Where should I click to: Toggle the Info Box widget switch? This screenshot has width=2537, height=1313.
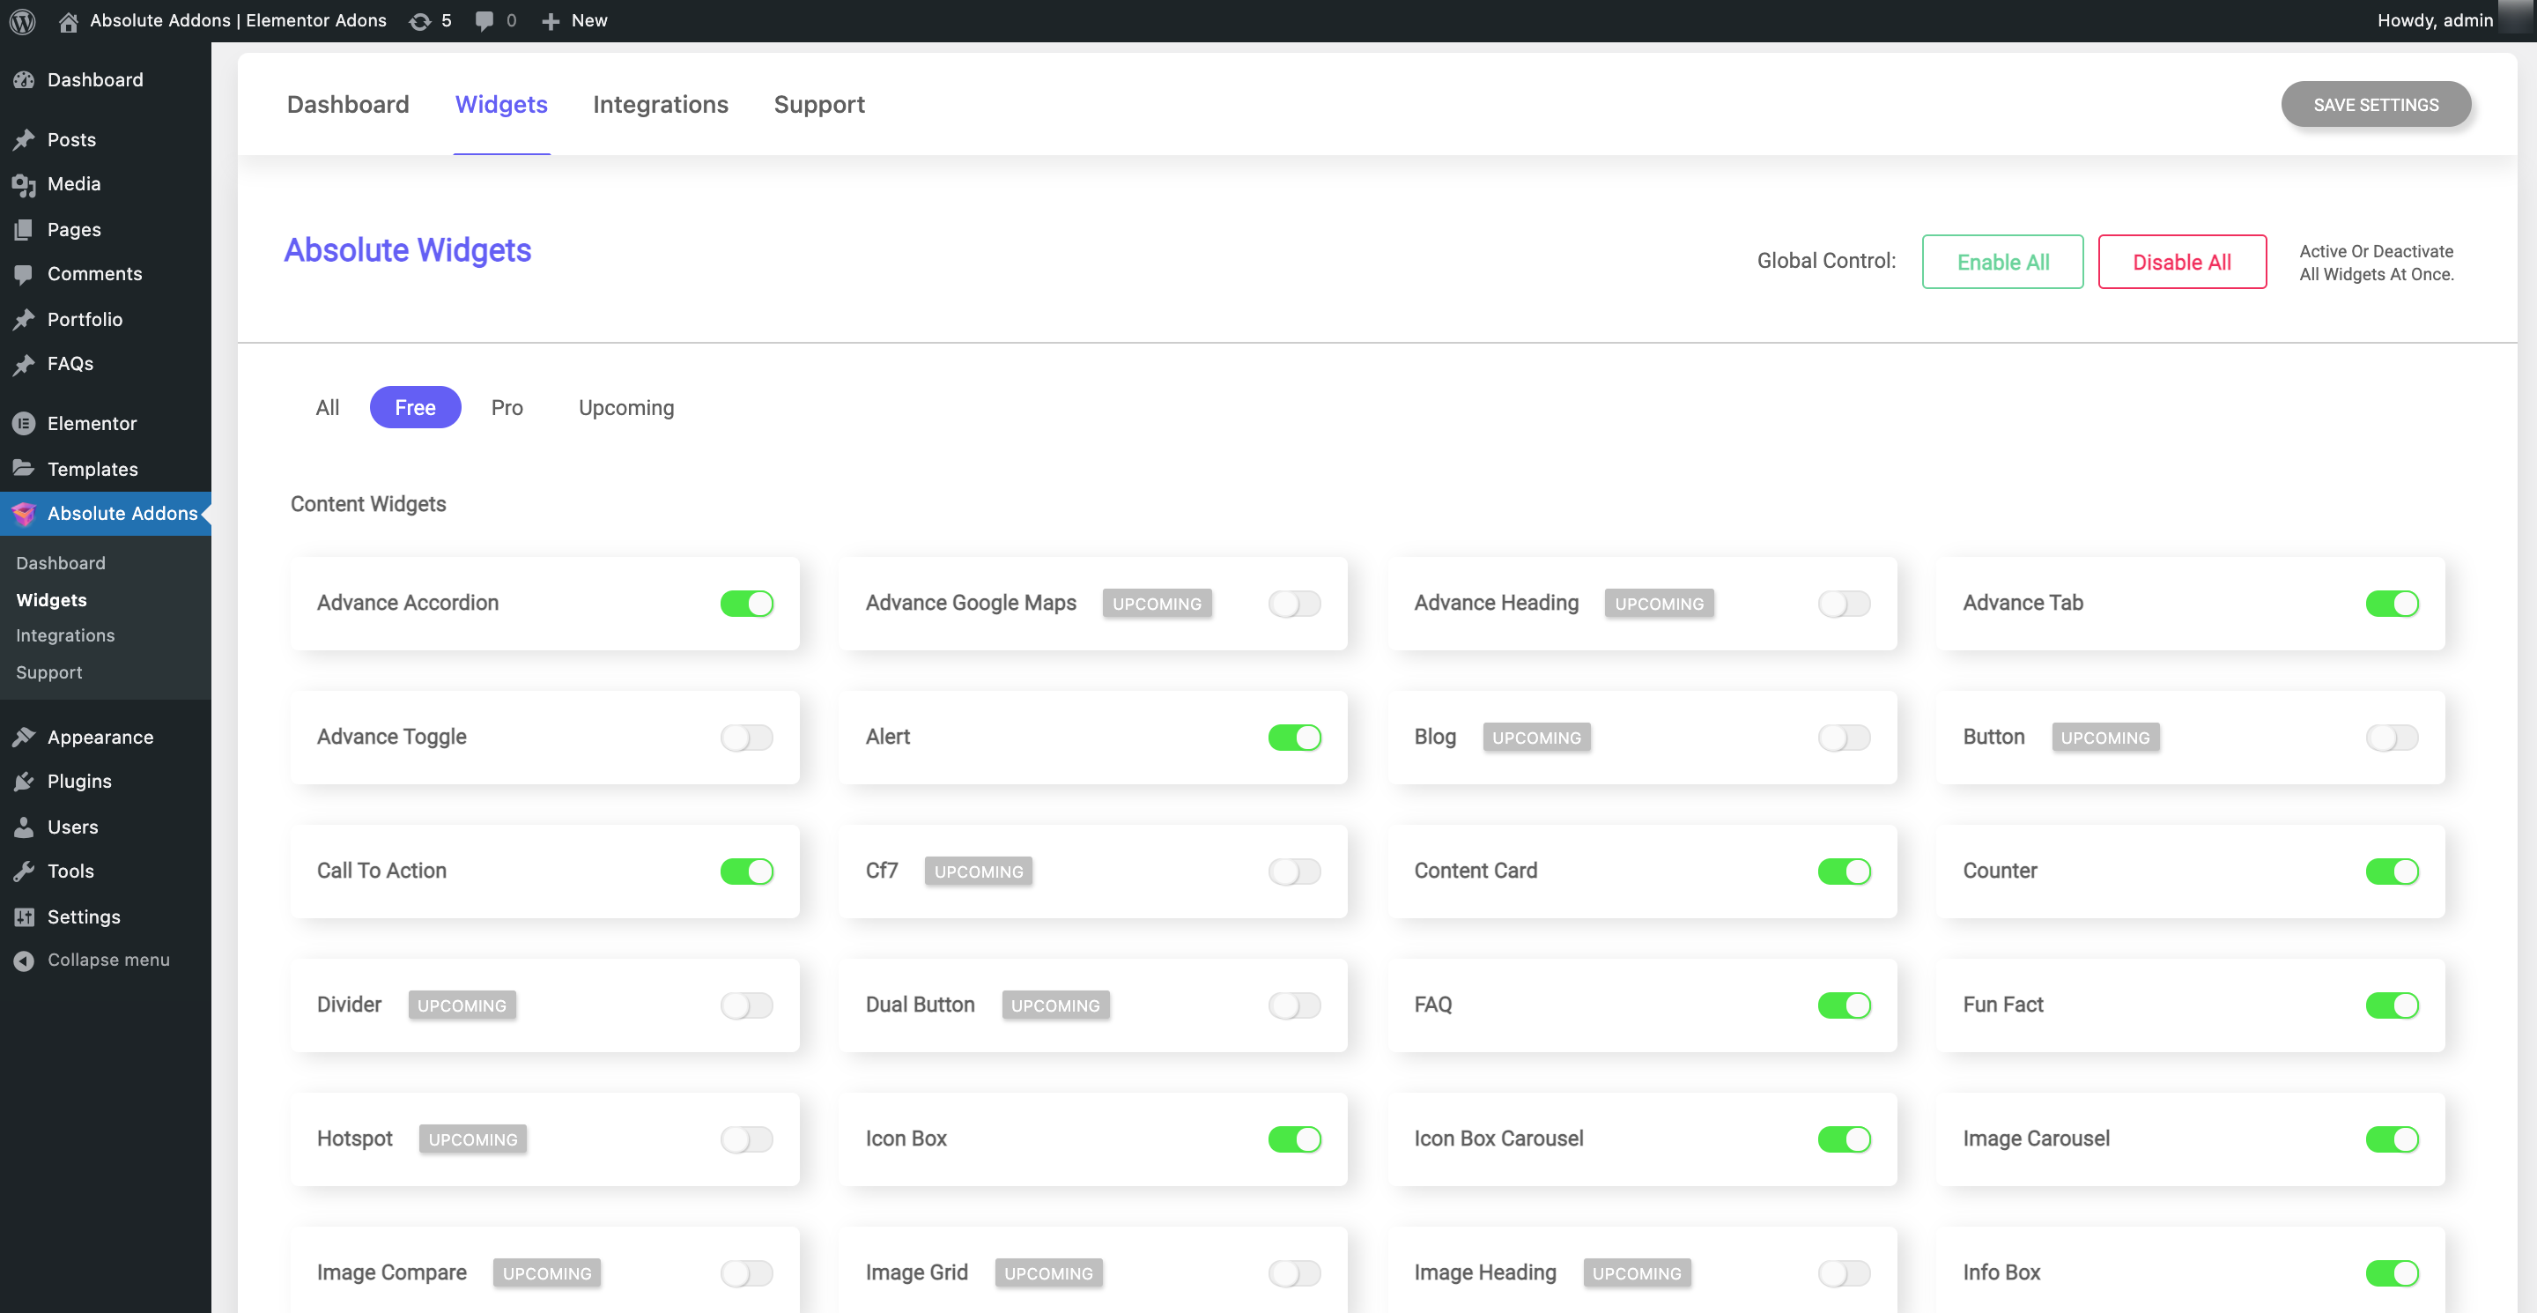point(2393,1272)
